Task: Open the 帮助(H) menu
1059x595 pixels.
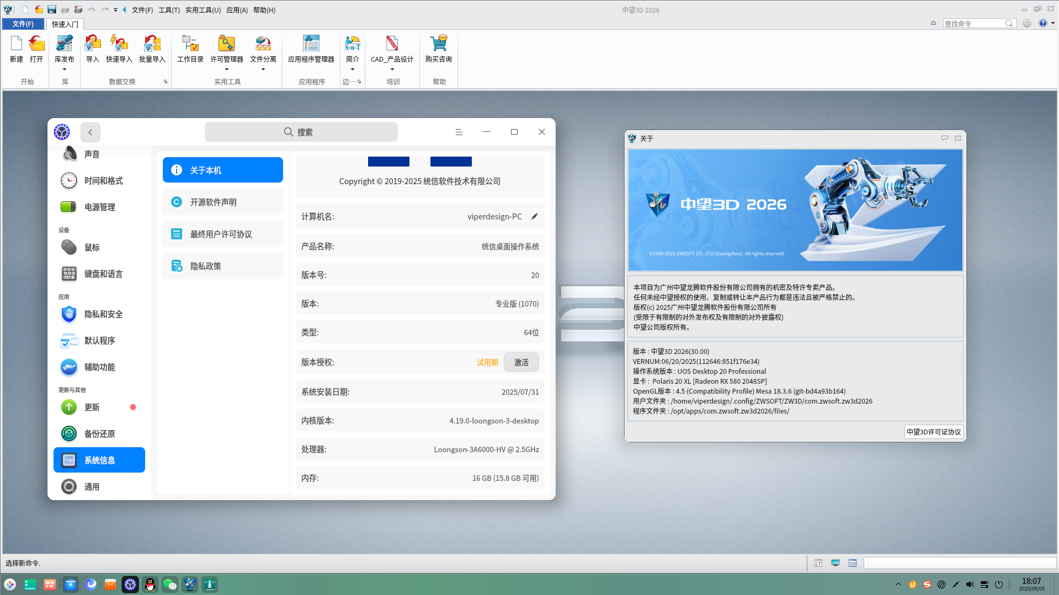Action: pos(264,10)
